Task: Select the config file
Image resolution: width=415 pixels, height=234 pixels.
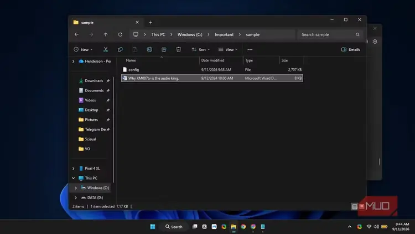Action: click(212, 69)
